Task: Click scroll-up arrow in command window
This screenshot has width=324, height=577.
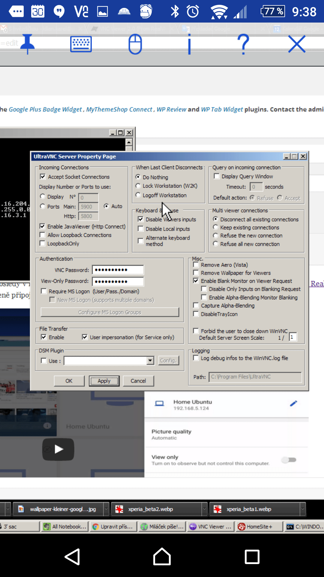Action: pyautogui.click(x=129, y=142)
